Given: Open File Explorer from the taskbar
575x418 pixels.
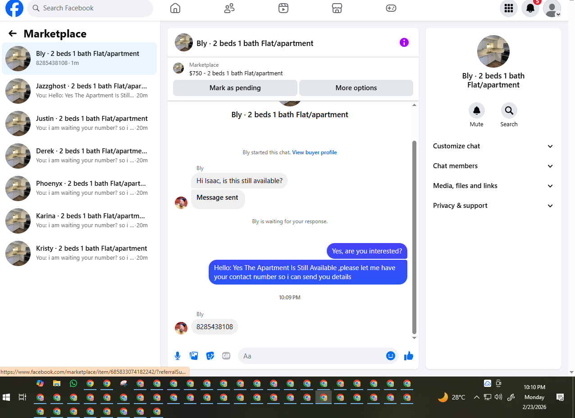Looking at the screenshot, I should 57,384.
